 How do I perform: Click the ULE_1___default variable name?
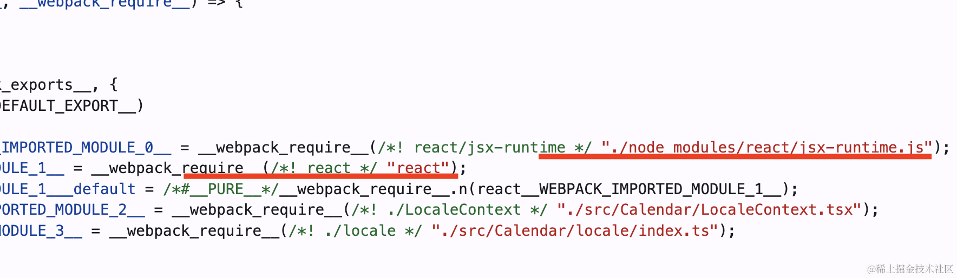68,189
